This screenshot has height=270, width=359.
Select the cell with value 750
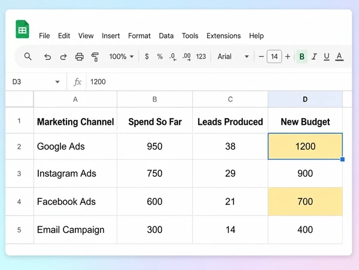(155, 173)
